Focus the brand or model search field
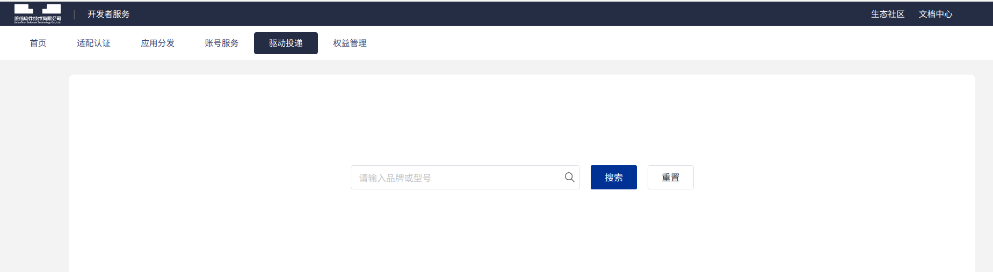Image resolution: width=993 pixels, height=272 pixels. pyautogui.click(x=465, y=177)
